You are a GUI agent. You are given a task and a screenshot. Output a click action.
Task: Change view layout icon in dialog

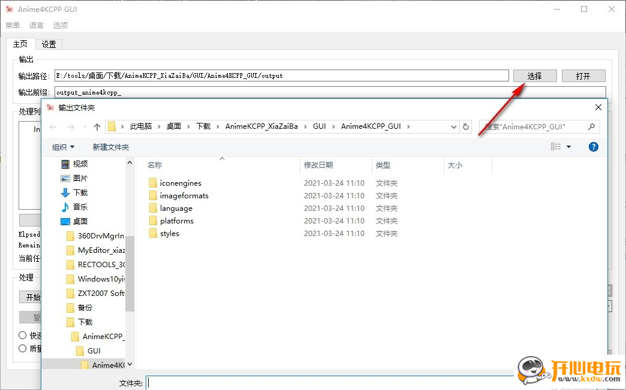pyautogui.click(x=556, y=147)
